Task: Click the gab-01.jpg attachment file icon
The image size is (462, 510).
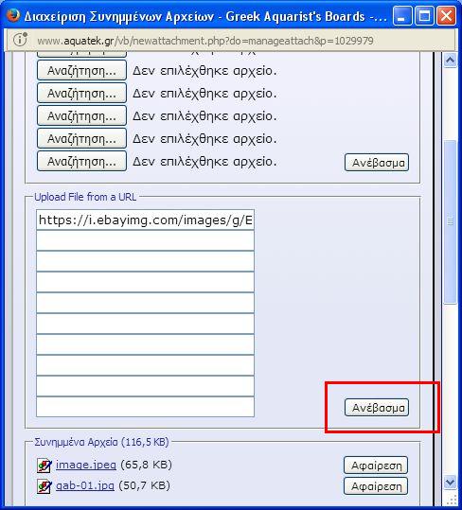Action: tap(44, 486)
